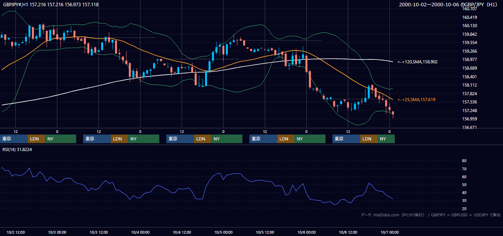Click price axis value 158.112
This screenshot has height=236, width=503.
point(470,85)
